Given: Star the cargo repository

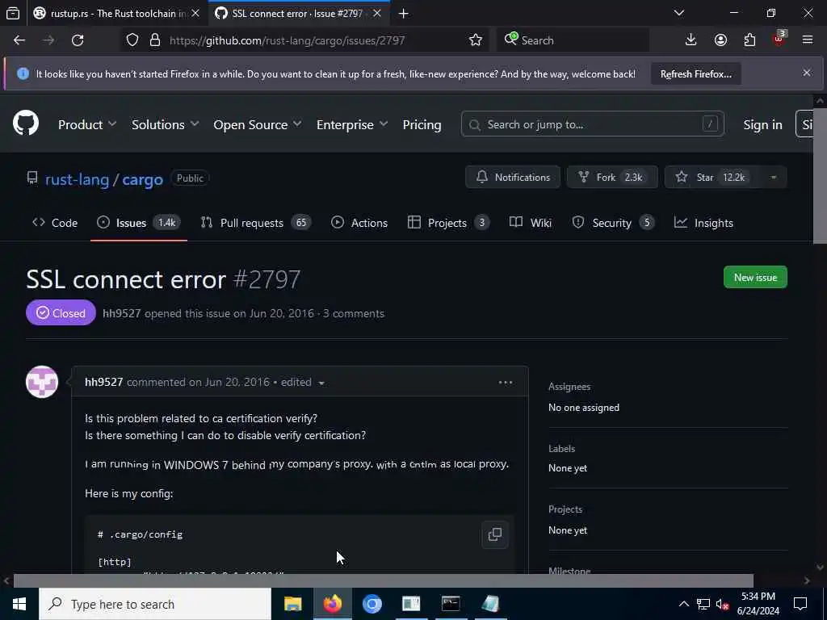Looking at the screenshot, I should click(712, 177).
